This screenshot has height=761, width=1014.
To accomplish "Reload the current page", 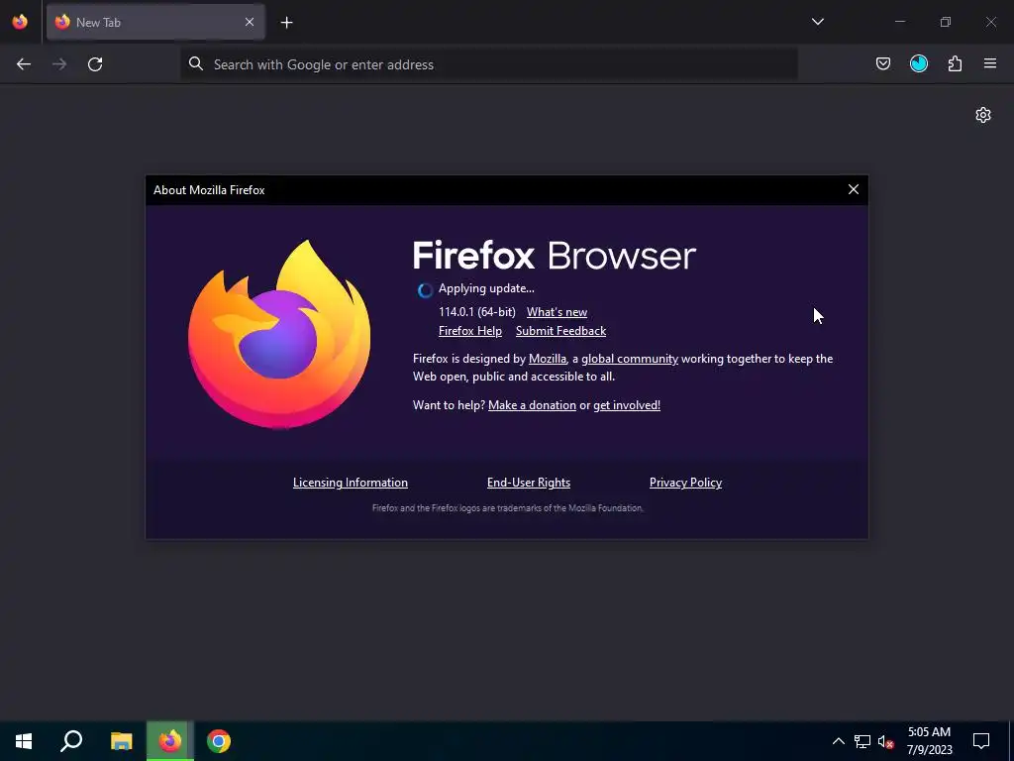I will click(x=95, y=64).
